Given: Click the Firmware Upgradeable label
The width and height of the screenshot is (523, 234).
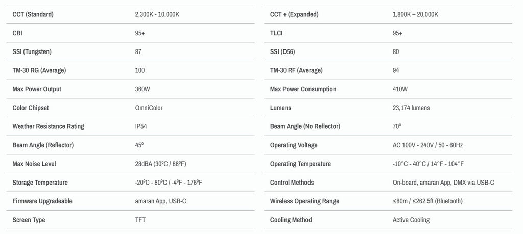Looking at the screenshot, I should click(42, 201).
